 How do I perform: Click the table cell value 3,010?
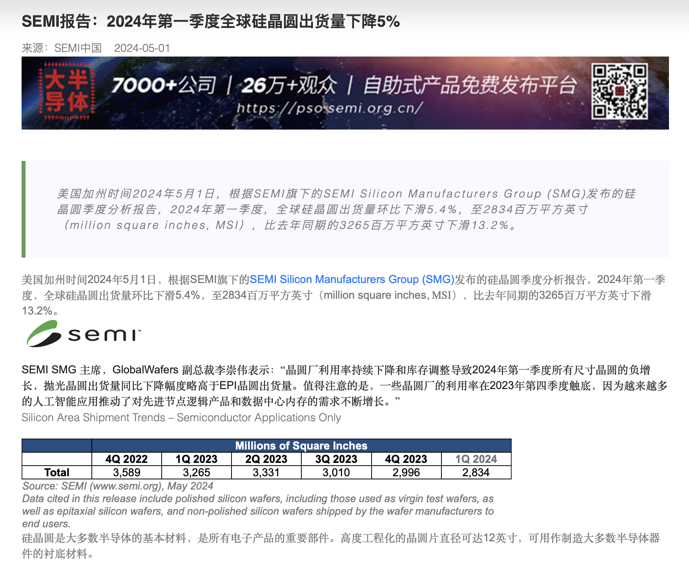click(336, 472)
